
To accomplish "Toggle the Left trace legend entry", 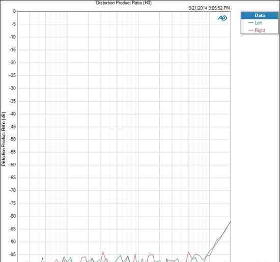I will (x=255, y=23).
